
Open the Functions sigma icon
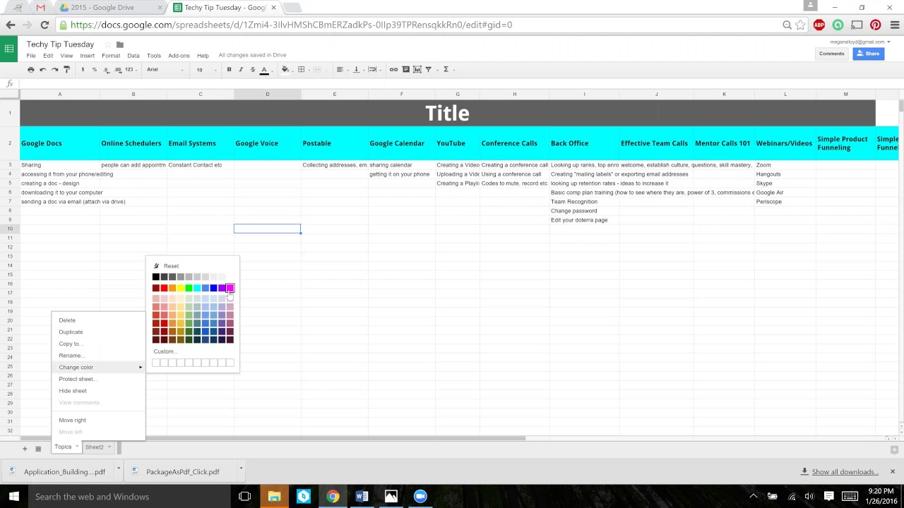coord(446,69)
